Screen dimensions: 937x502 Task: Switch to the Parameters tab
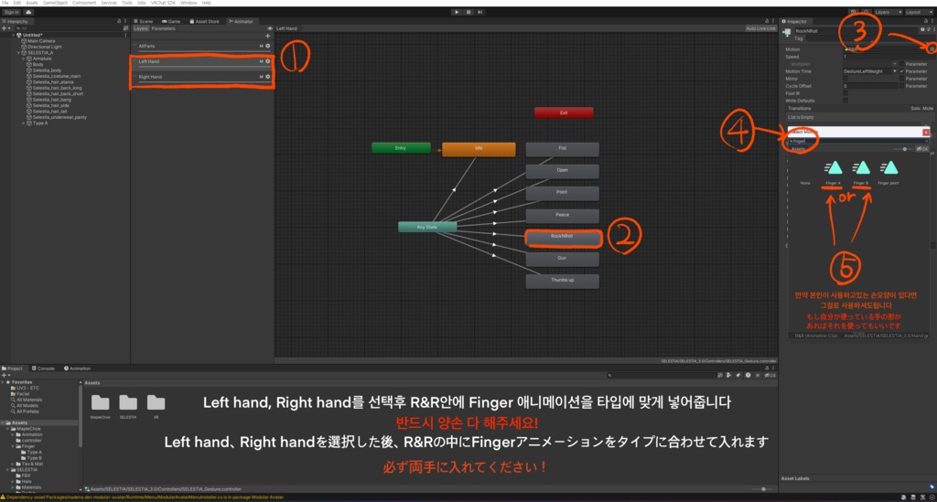click(163, 28)
